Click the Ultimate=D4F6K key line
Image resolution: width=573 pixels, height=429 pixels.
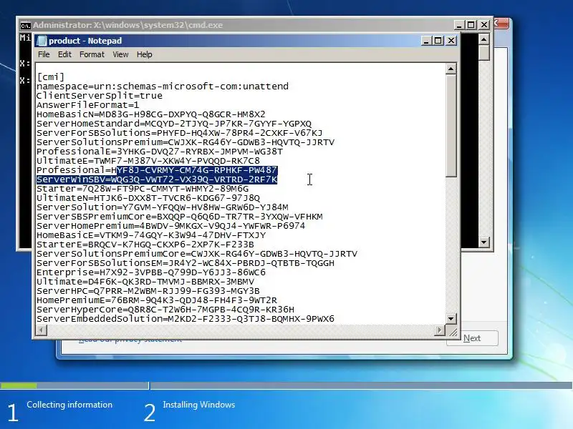click(145, 282)
